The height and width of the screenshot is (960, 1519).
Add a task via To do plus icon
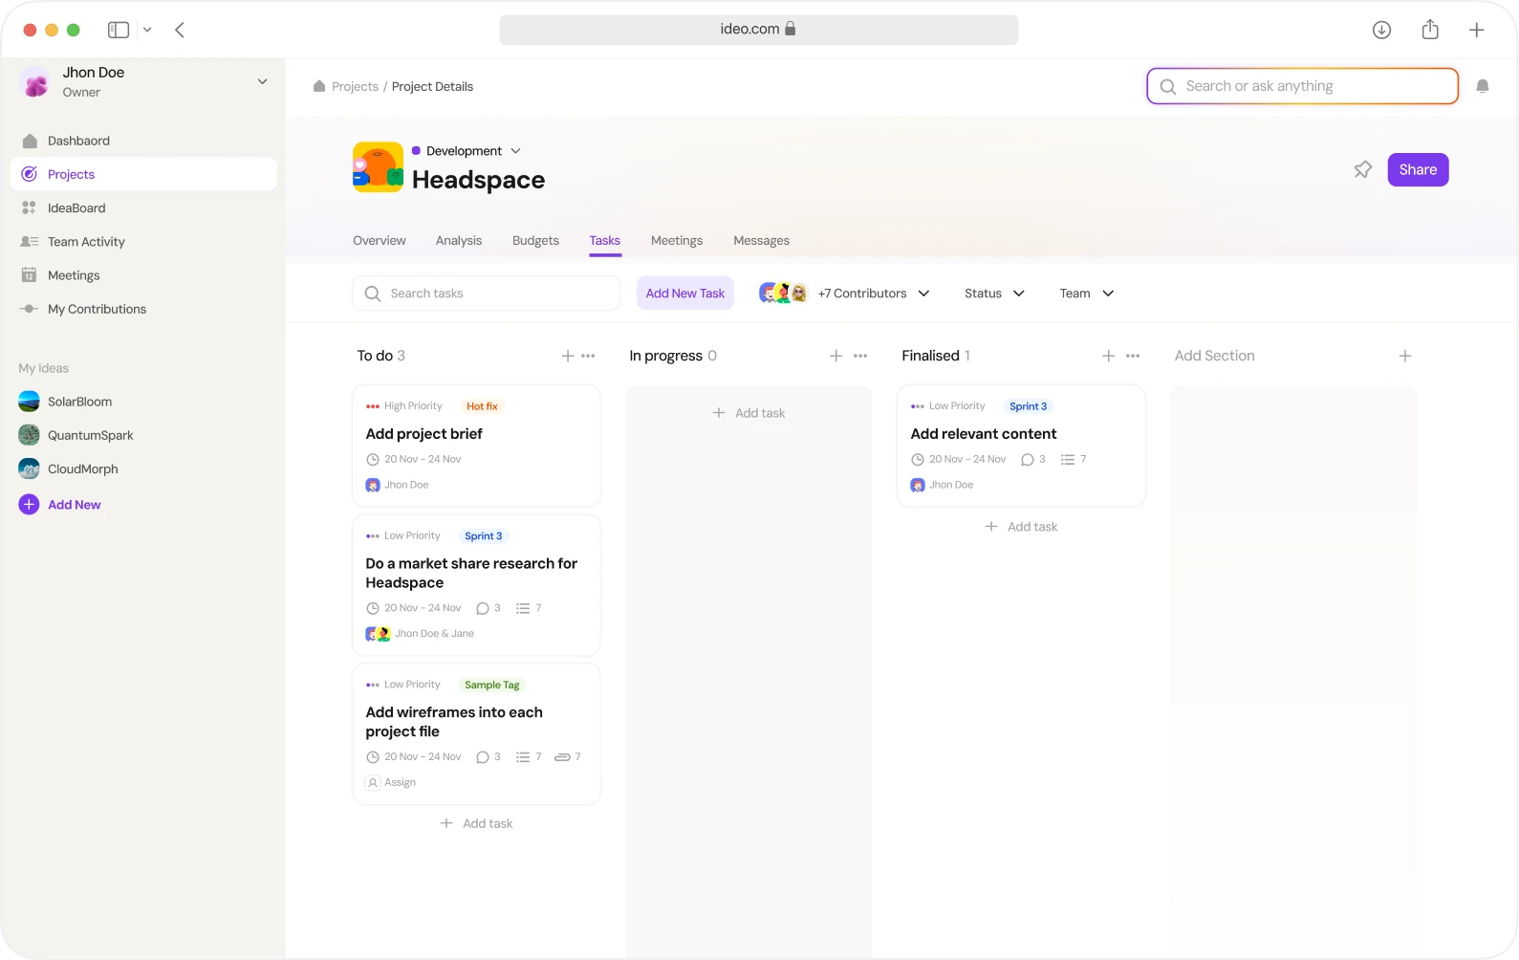(x=568, y=356)
